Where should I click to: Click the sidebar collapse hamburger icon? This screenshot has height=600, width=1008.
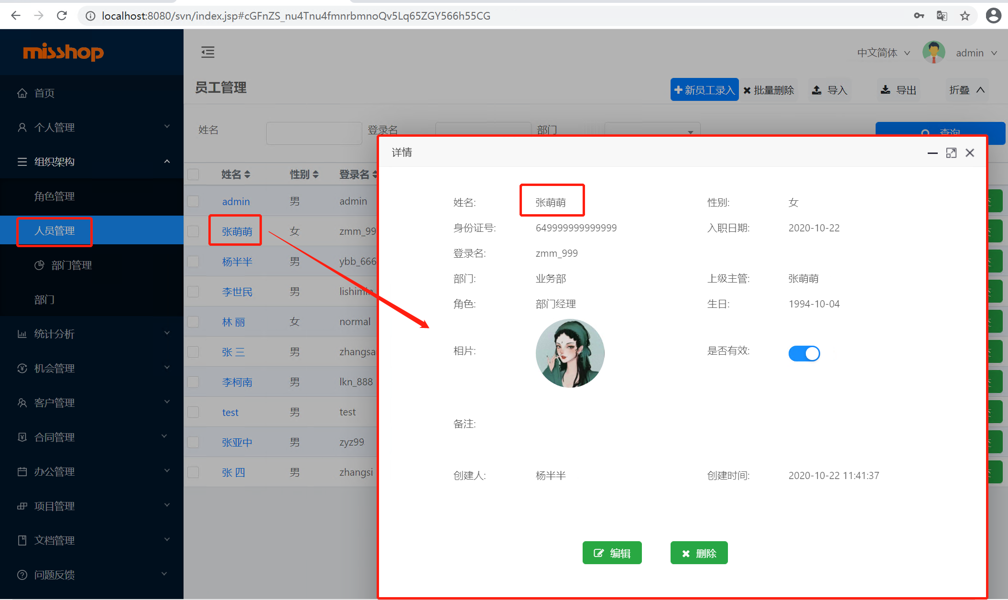point(207,52)
